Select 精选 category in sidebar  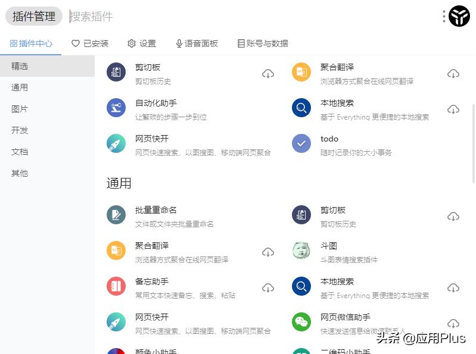[x=47, y=66]
